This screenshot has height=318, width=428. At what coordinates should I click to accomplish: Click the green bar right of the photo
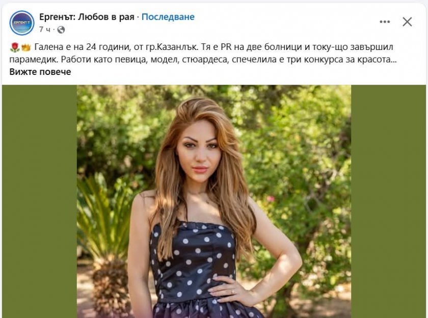(388, 201)
